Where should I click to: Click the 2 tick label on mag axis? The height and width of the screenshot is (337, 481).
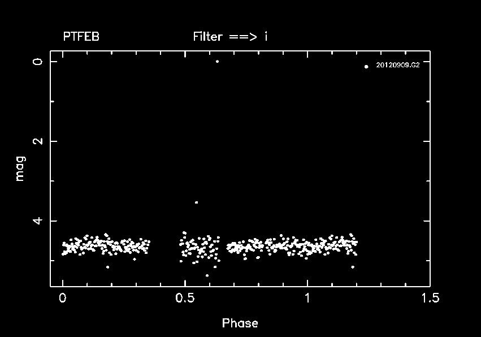[x=37, y=141]
